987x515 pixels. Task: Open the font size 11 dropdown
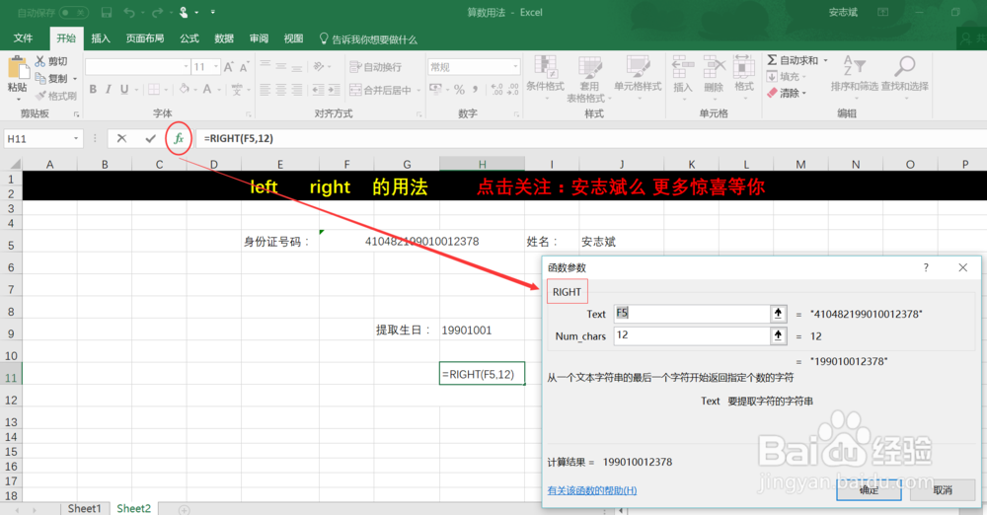(x=216, y=67)
